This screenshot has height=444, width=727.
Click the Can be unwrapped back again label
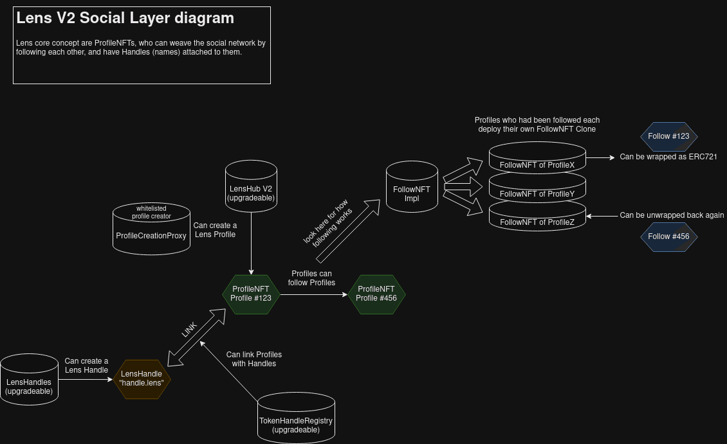[x=672, y=215]
